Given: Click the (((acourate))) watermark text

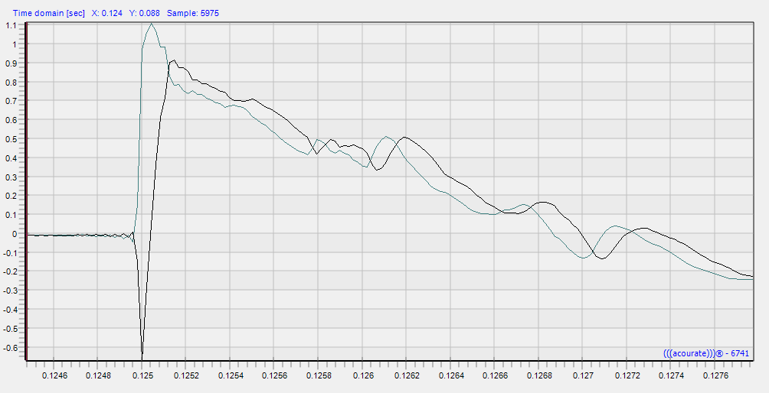Looking at the screenshot, I should point(695,353).
